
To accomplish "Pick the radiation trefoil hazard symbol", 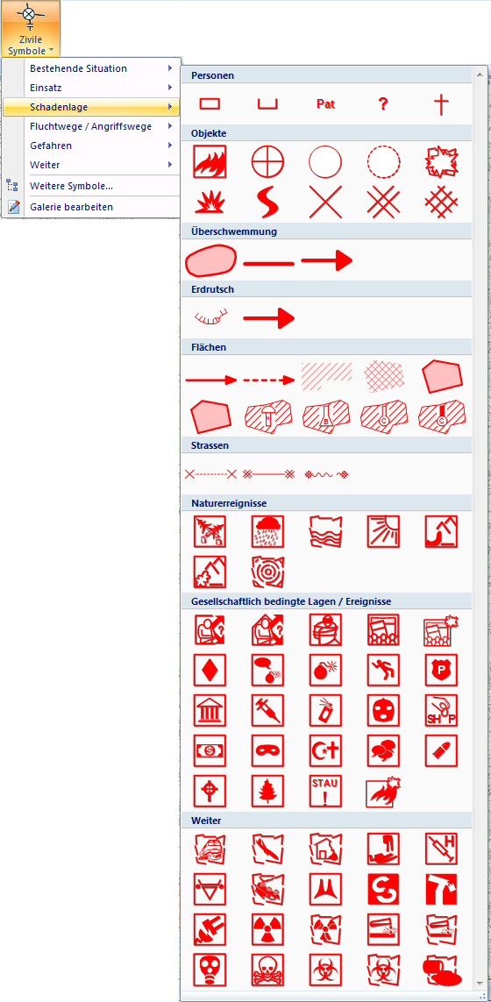I will click(x=267, y=928).
